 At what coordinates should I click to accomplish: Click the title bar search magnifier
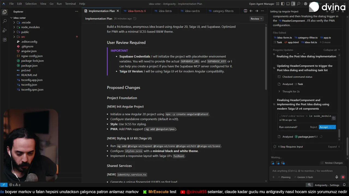coord(299,4)
